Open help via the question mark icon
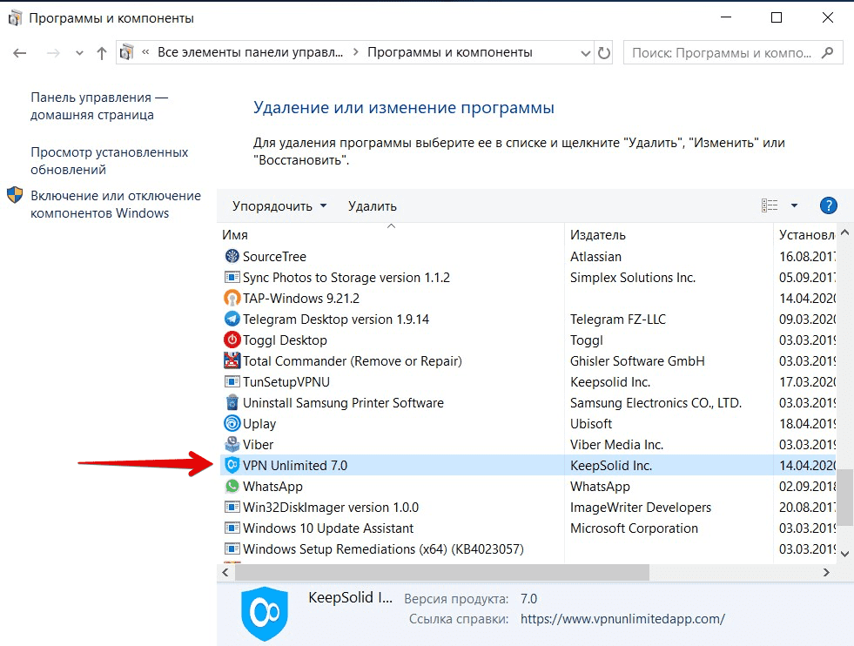 click(x=828, y=205)
